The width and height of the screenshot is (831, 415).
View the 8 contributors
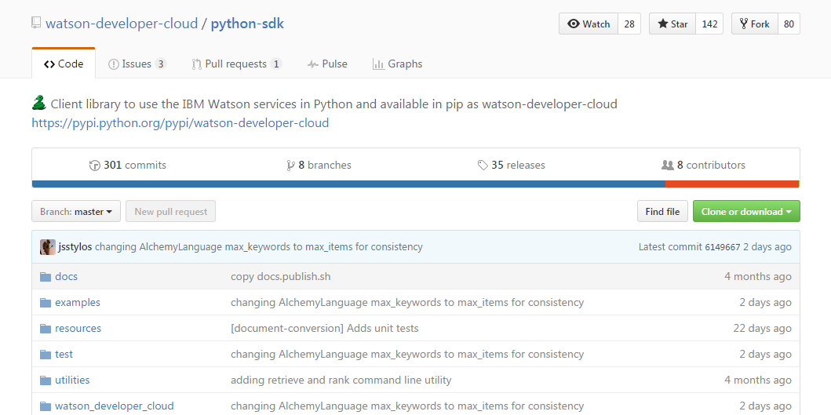point(703,166)
